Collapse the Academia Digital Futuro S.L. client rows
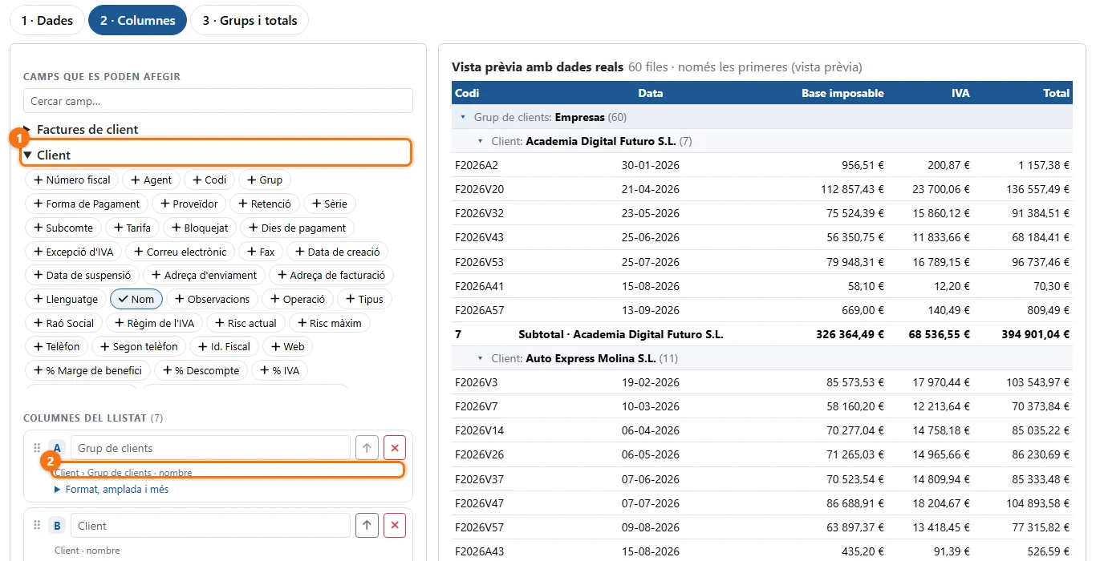This screenshot has width=1096, height=561. pos(480,141)
